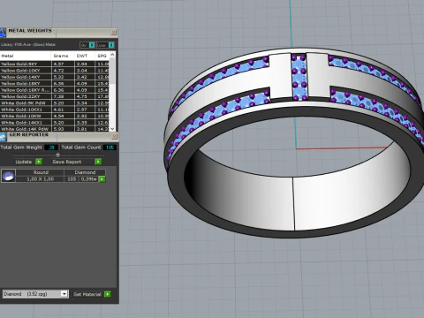The image size is (424, 318).
Task: Select the Yellow Gold:18KY R... row
Action: click(55, 90)
